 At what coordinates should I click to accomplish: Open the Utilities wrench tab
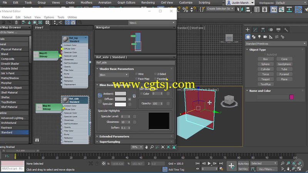pos(286,30)
